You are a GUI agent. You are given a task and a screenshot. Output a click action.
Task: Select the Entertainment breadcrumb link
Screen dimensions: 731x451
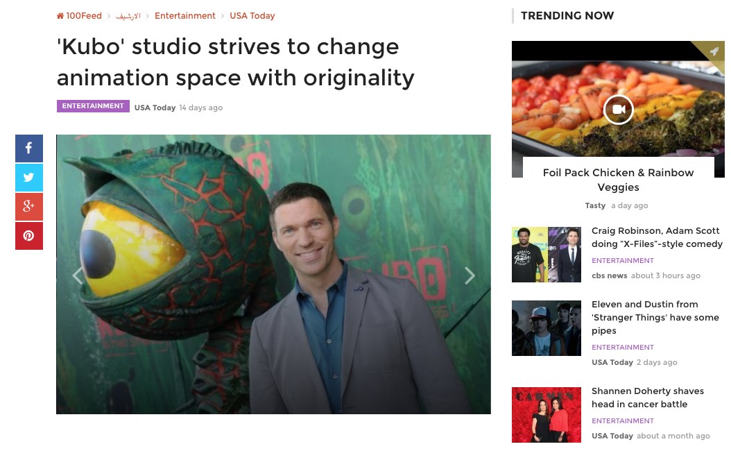(185, 16)
